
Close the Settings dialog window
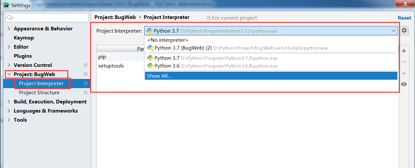click(405, 4)
